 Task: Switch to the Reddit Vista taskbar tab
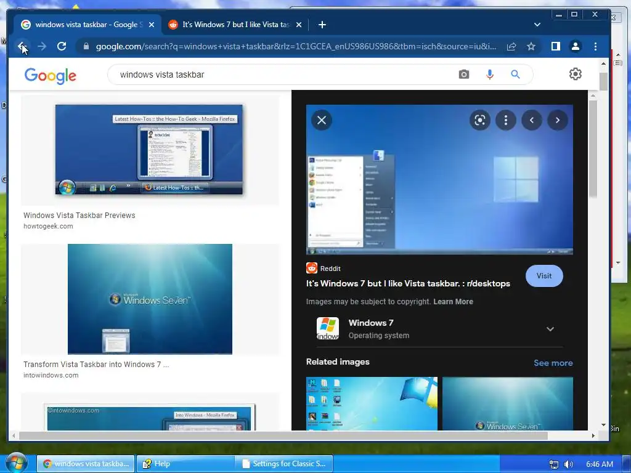pos(235,25)
